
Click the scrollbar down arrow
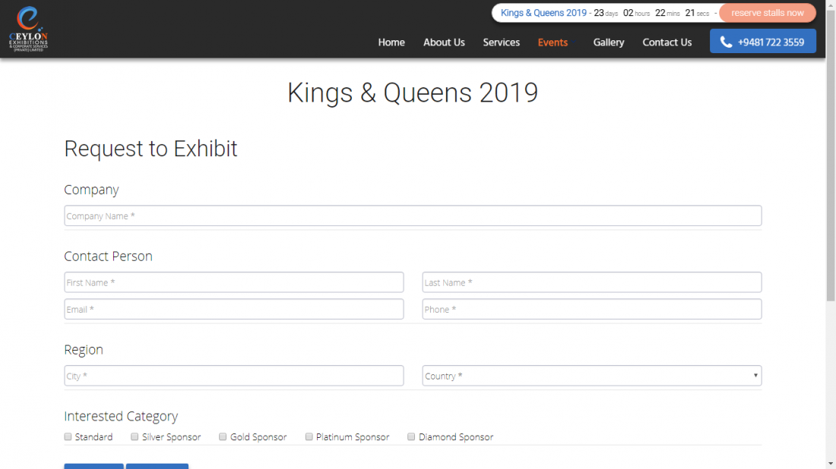(x=831, y=464)
